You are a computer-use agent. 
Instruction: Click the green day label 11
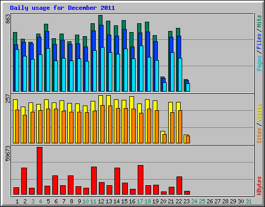click(93, 201)
